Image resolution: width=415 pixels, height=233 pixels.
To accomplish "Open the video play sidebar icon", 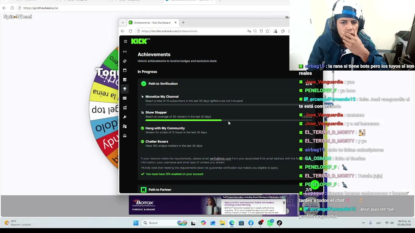I will [x=125, y=98].
